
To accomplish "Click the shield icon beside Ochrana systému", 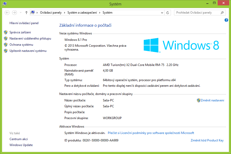I will tap(6, 45).
